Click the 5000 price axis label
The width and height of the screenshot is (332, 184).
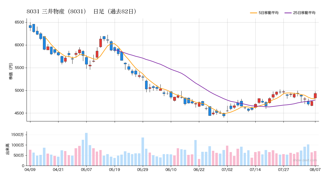pyautogui.click(x=19, y=91)
